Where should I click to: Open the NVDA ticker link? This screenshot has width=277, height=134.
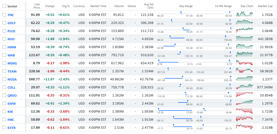(12, 80)
